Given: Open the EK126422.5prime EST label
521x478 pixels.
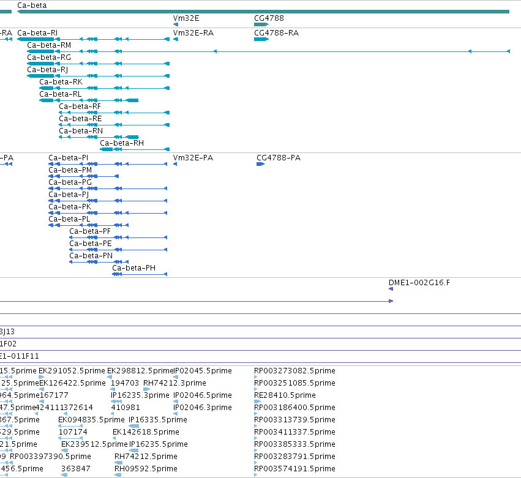Looking at the screenshot, I should pos(72,383).
